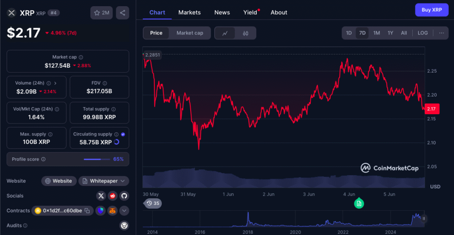Expand Volume (24h) details arrow
The width and height of the screenshot is (454, 235).
55,83
